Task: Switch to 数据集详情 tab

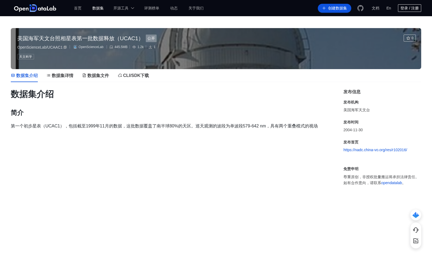Action: click(60, 76)
